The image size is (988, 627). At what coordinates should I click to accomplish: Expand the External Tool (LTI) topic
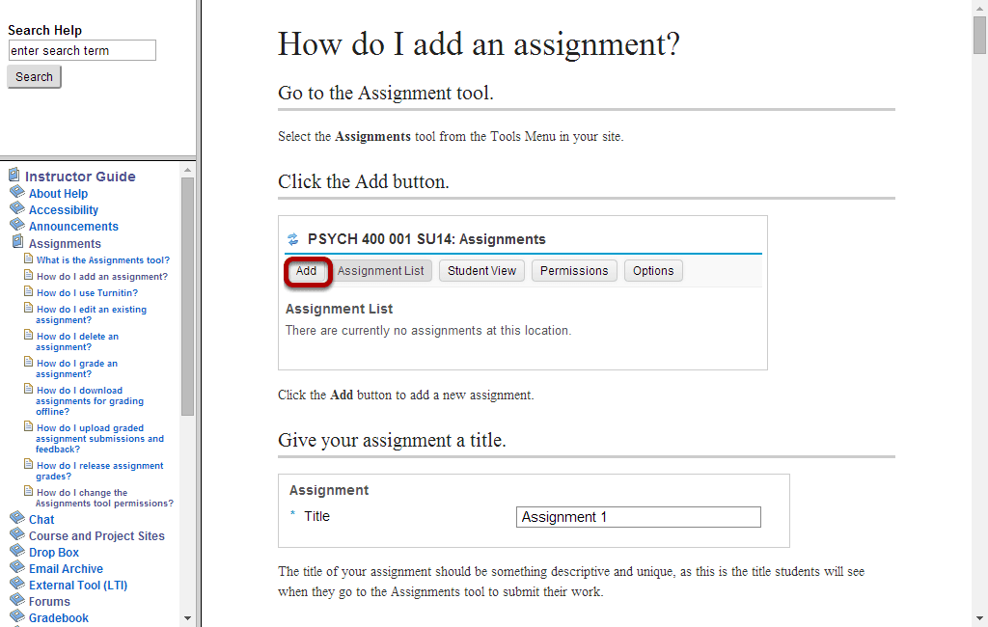78,586
